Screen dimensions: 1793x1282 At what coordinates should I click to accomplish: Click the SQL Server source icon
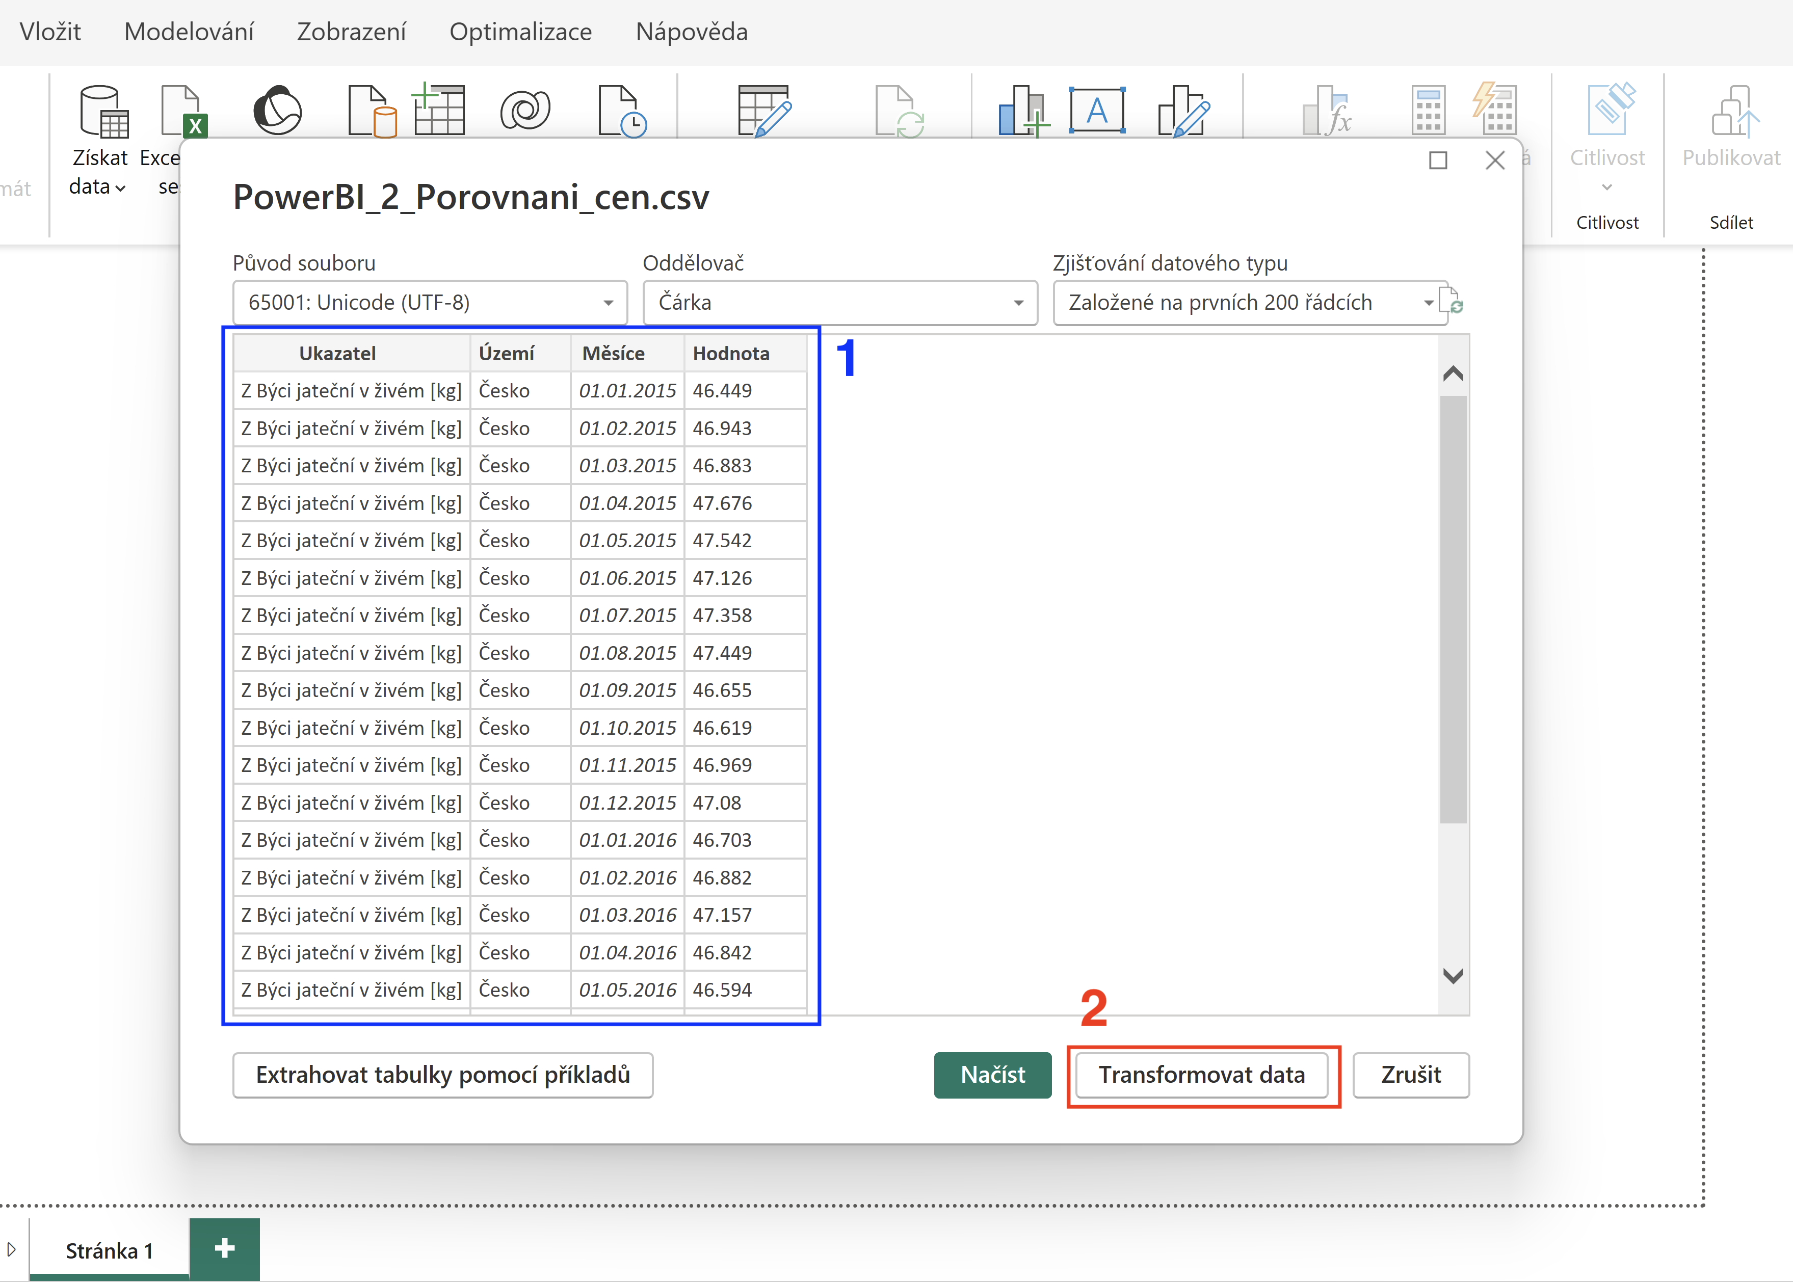(372, 111)
